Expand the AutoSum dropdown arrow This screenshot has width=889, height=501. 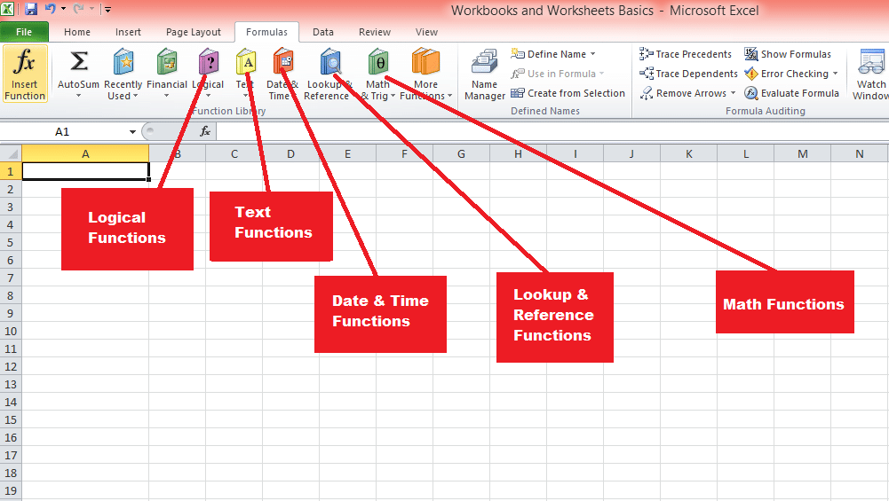click(x=79, y=96)
